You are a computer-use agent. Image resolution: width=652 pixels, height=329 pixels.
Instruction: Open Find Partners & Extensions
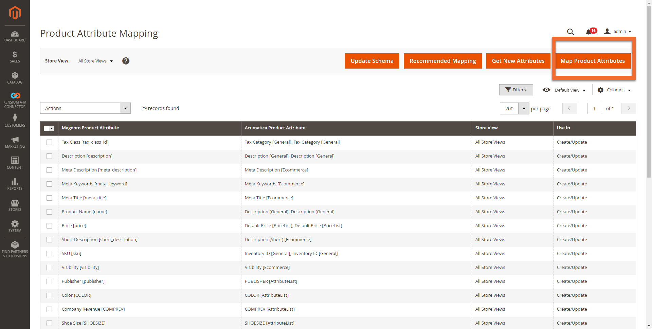coord(15,249)
